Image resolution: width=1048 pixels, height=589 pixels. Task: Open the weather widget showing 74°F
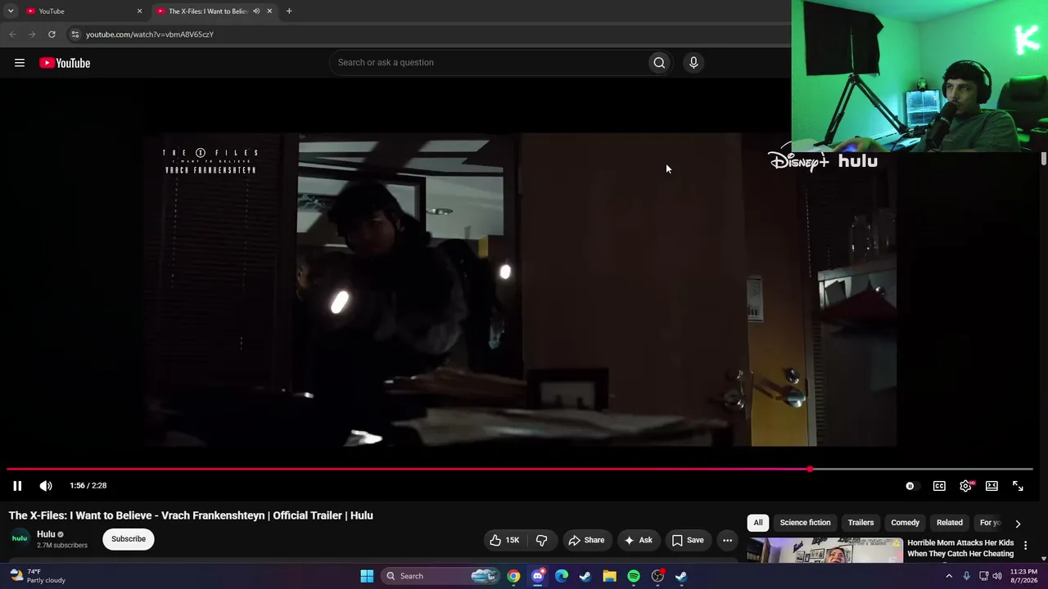[x=38, y=576]
